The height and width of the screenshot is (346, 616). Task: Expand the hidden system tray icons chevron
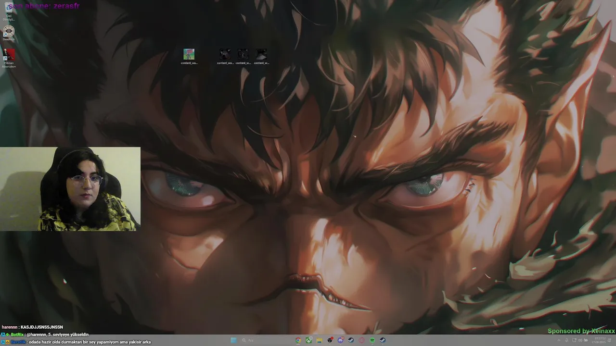point(559,340)
